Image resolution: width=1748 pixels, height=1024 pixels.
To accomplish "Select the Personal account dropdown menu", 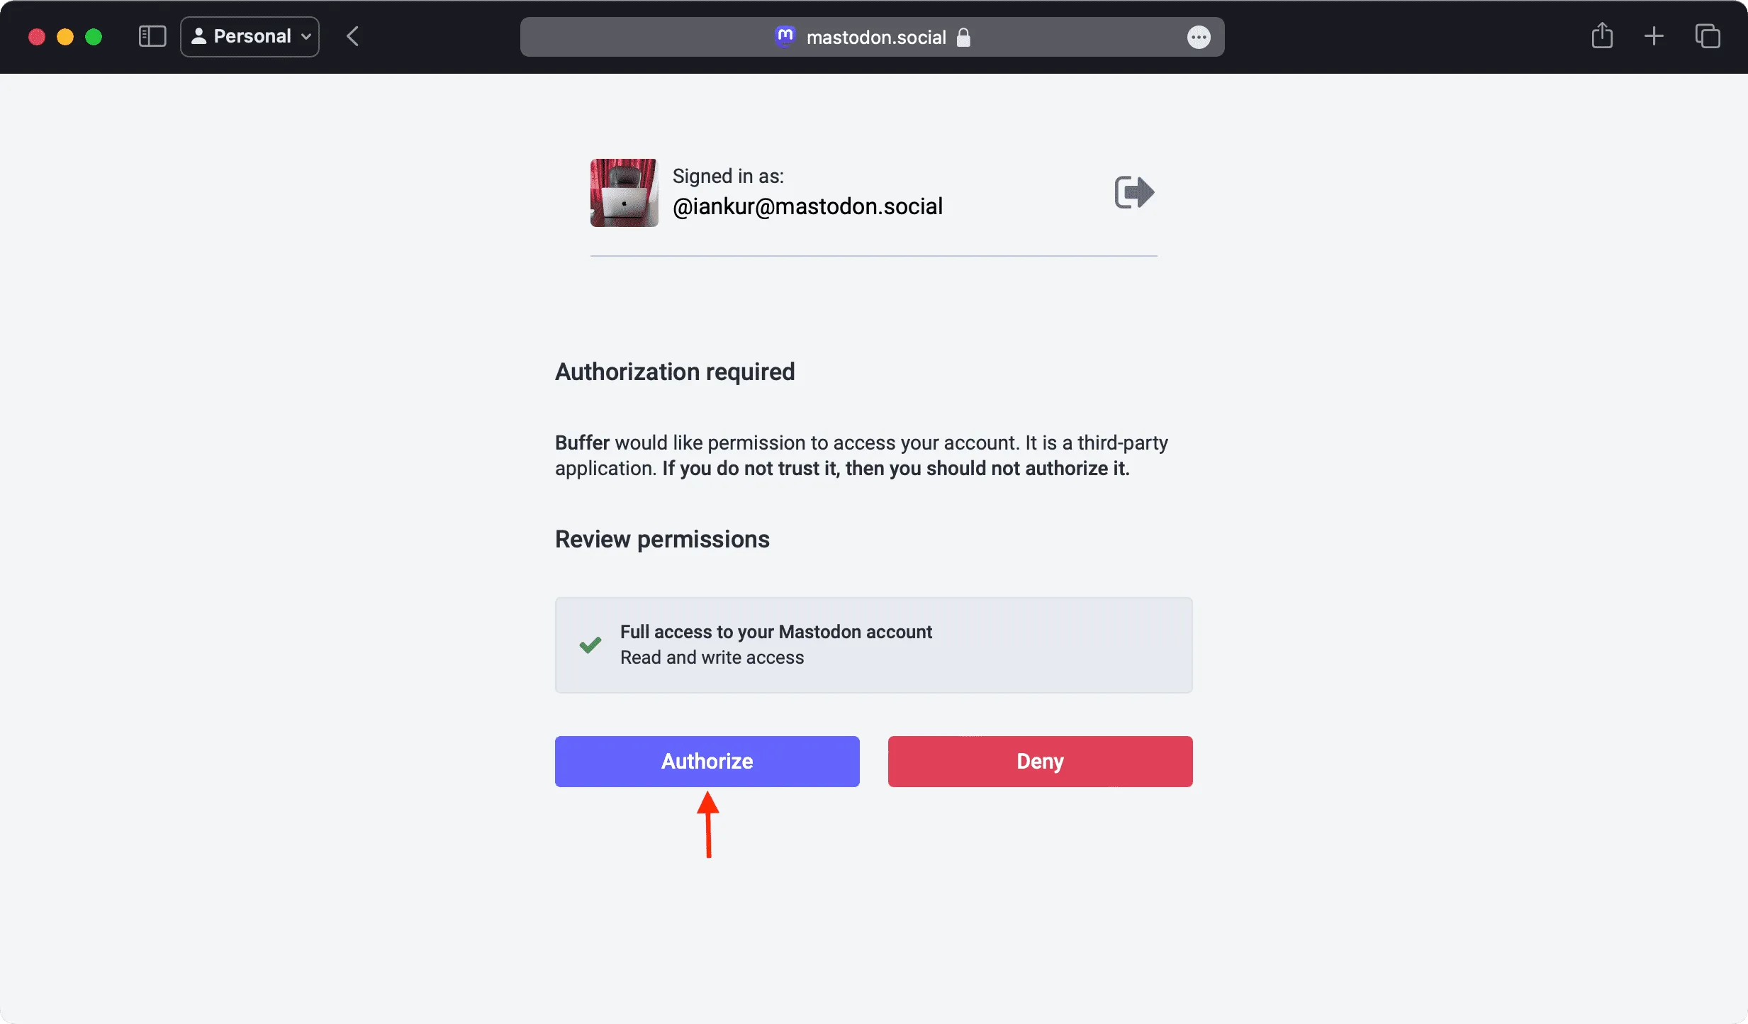I will [x=250, y=35].
